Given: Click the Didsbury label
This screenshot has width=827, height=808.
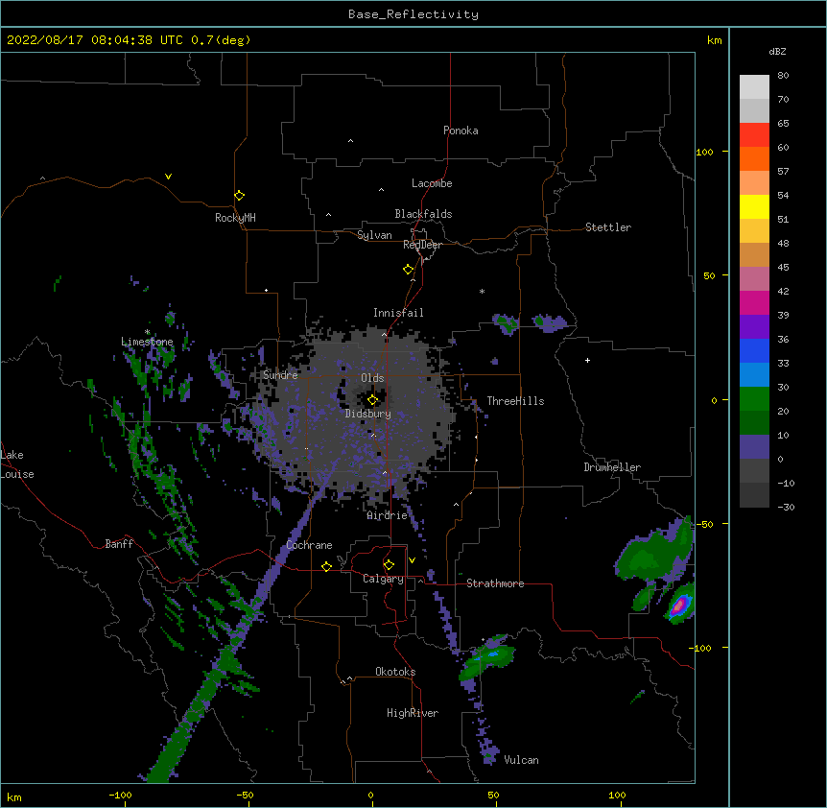Looking at the screenshot, I should tap(368, 414).
